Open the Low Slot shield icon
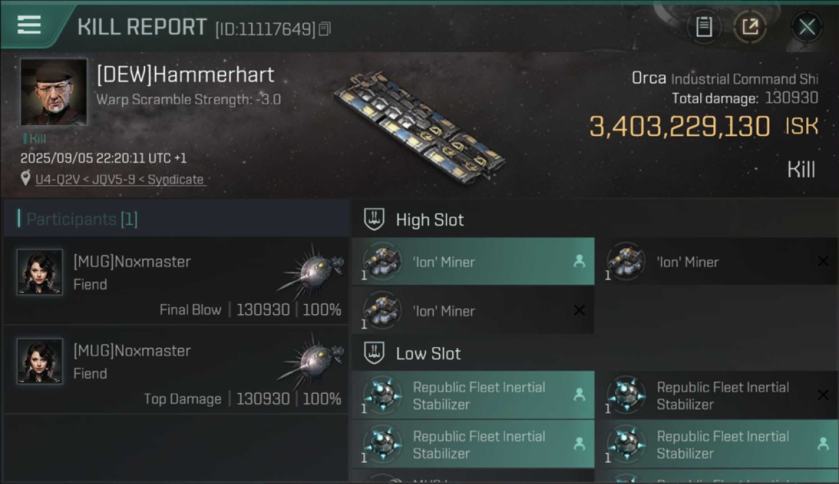This screenshot has height=484, width=839. point(374,353)
